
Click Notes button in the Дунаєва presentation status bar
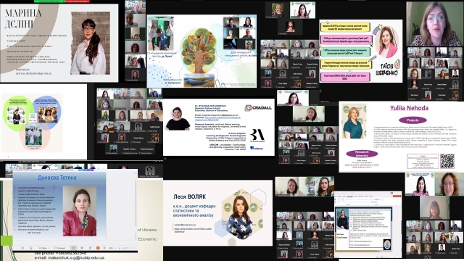pyautogui.click(x=43, y=248)
